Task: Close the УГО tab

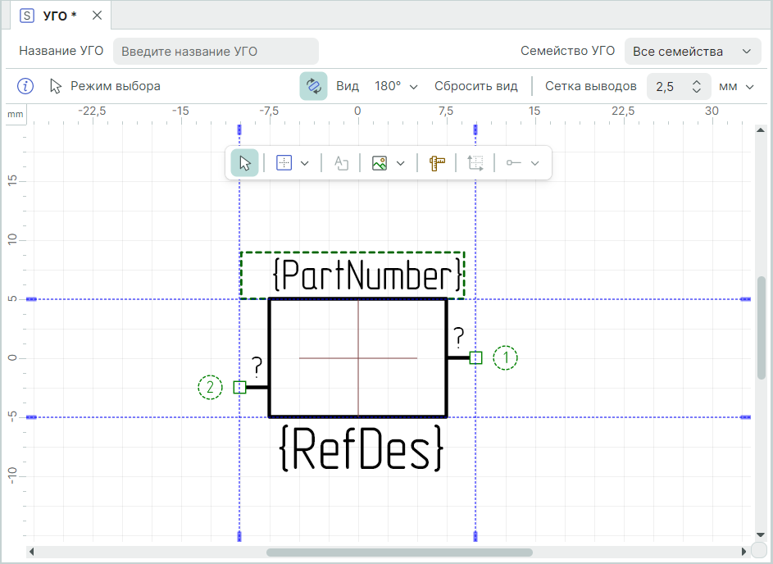Action: 97,16
